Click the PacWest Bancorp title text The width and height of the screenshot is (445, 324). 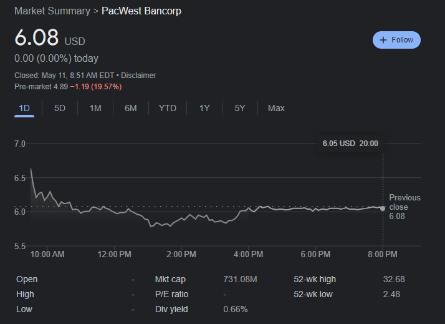(141, 11)
